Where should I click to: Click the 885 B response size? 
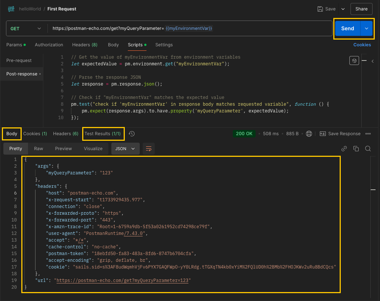point(292,134)
